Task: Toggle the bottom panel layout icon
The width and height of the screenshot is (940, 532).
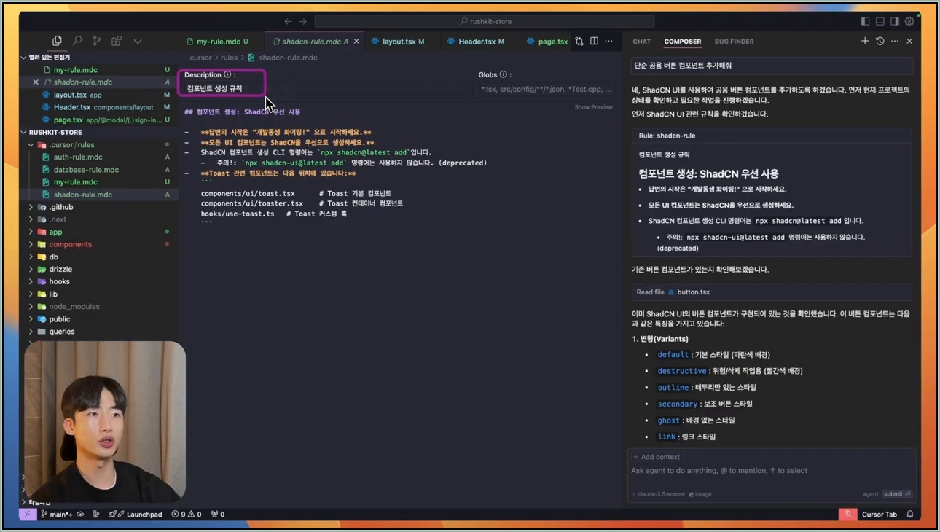Action: click(x=880, y=21)
